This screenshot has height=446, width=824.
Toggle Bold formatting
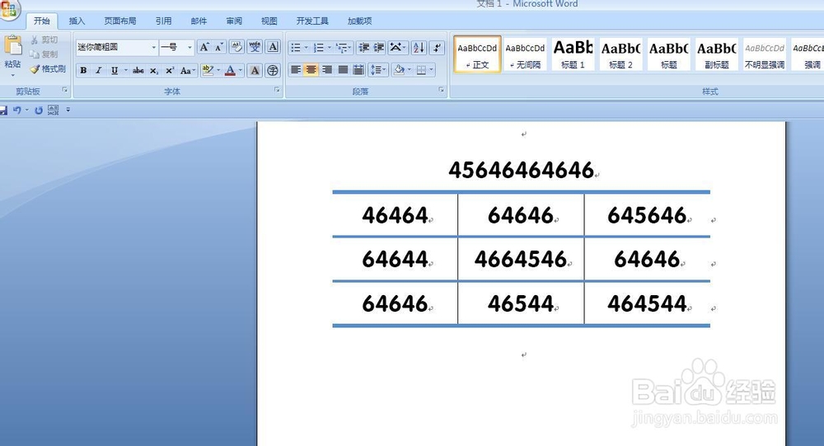pos(83,70)
